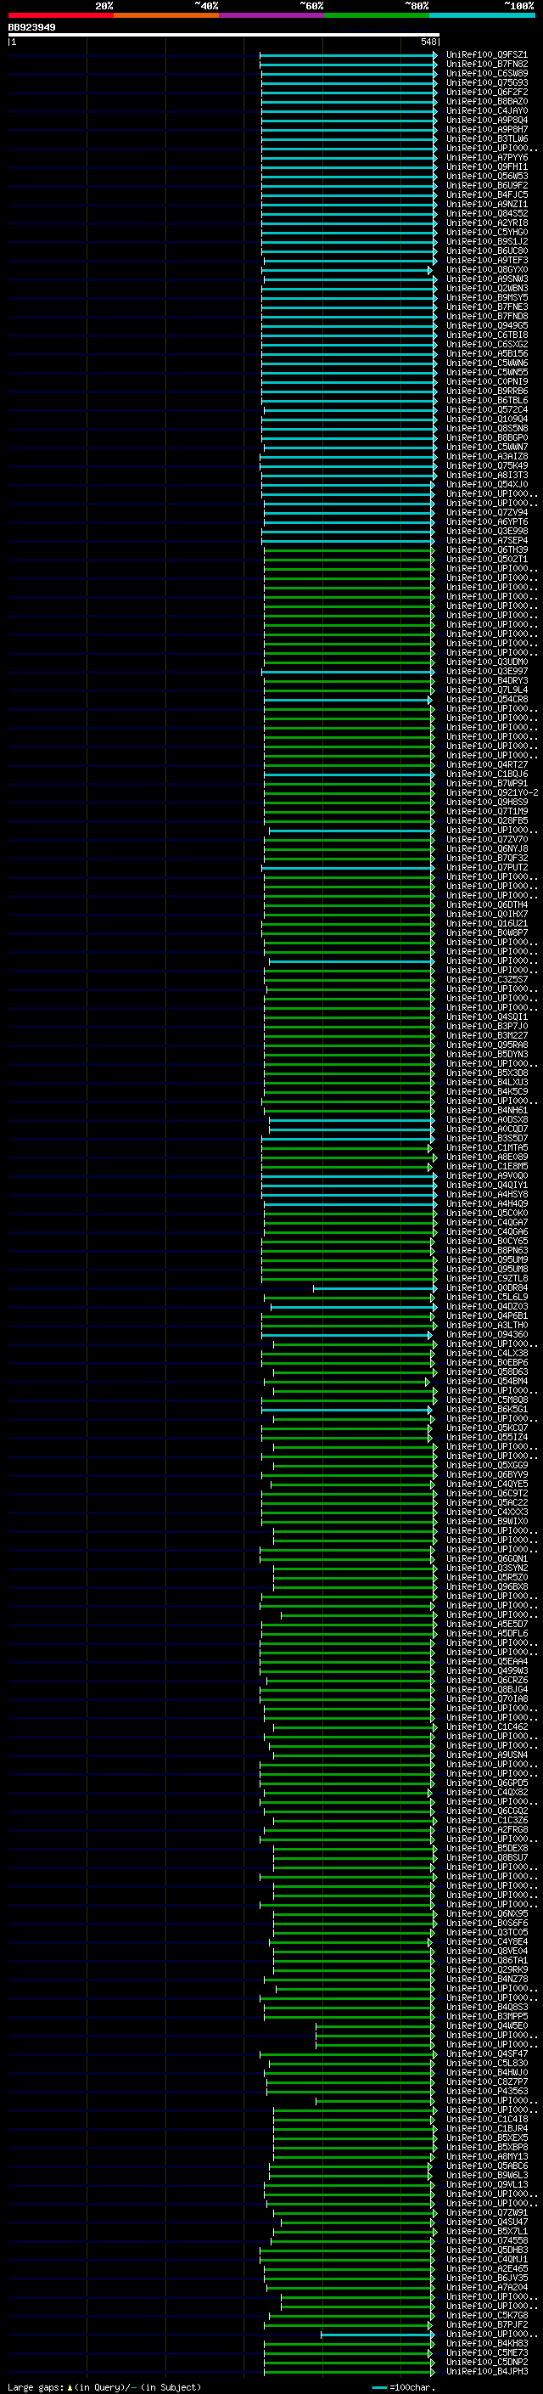Select hit UniRef100_A4HSY8
Image resolution: width=543 pixels, height=2394 pixels.
486,1194
